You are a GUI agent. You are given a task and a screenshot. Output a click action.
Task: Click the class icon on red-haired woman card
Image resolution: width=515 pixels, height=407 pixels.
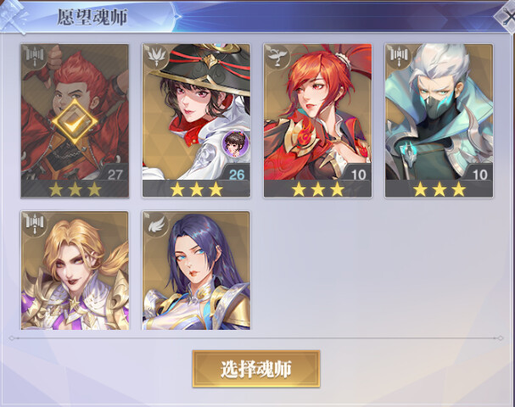[x=277, y=57]
